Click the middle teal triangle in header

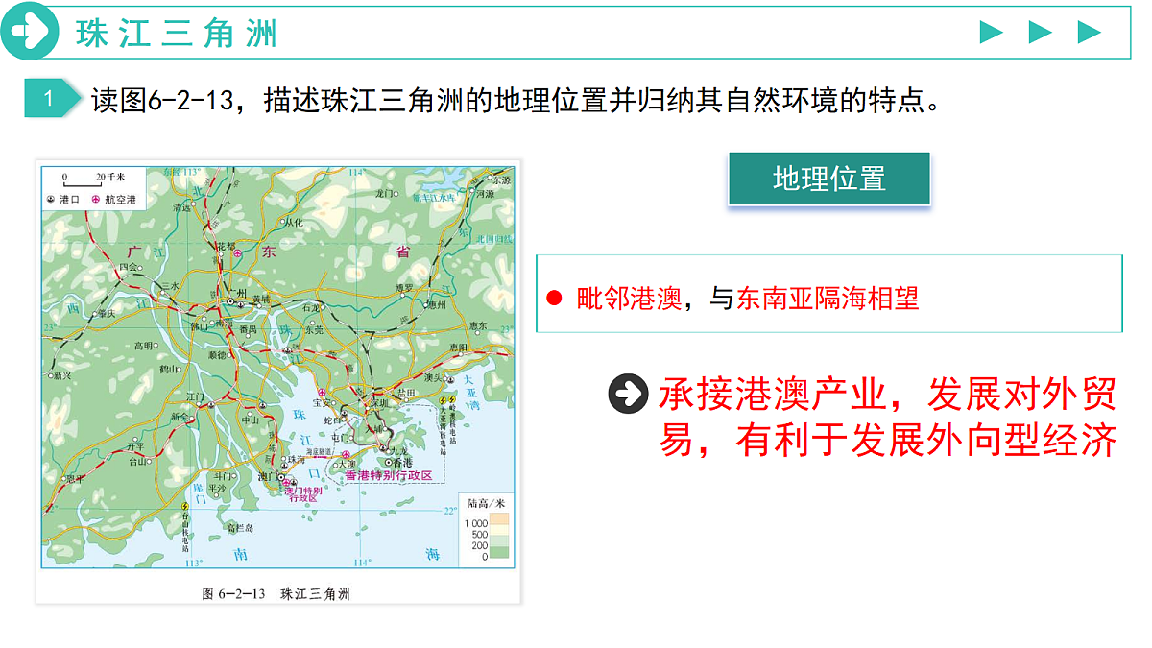click(x=1040, y=32)
